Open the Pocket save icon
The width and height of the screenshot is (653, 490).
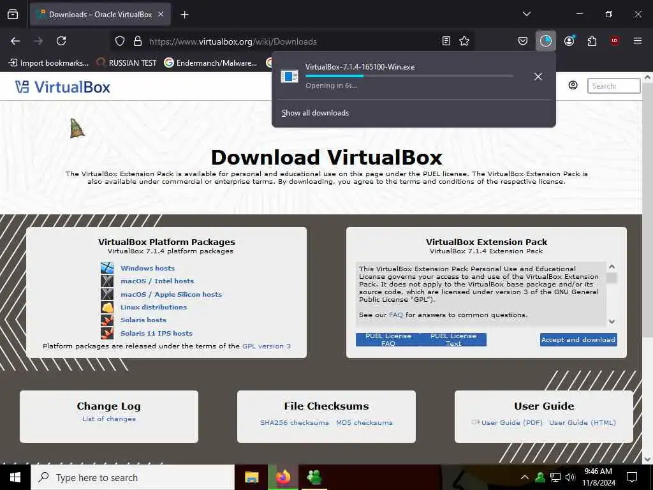pos(523,41)
